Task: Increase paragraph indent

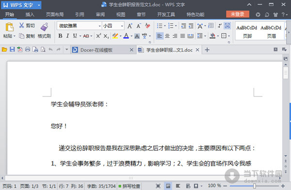Action: point(191,26)
